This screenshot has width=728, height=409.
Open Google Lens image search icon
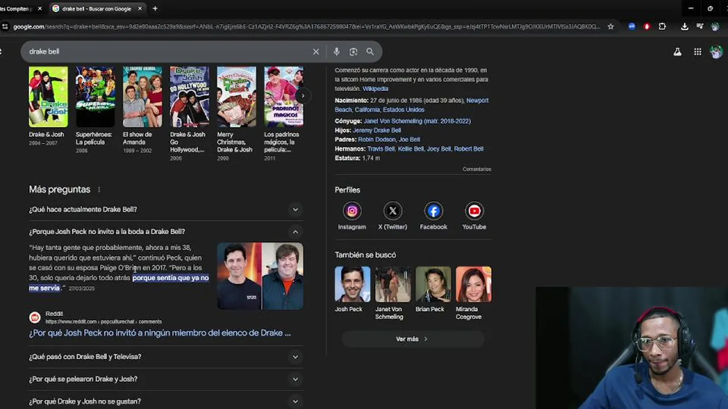click(353, 52)
